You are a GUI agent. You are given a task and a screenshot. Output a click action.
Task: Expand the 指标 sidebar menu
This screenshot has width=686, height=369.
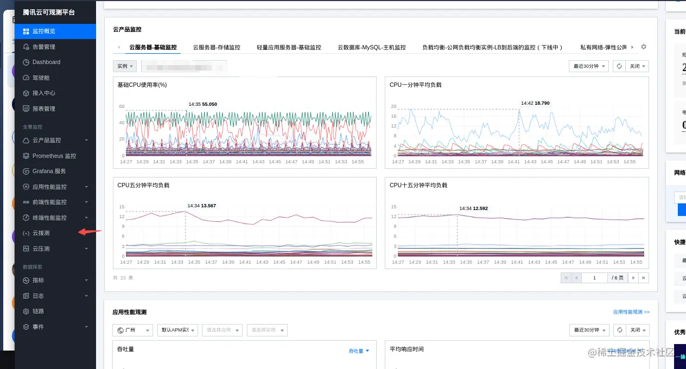click(86, 281)
